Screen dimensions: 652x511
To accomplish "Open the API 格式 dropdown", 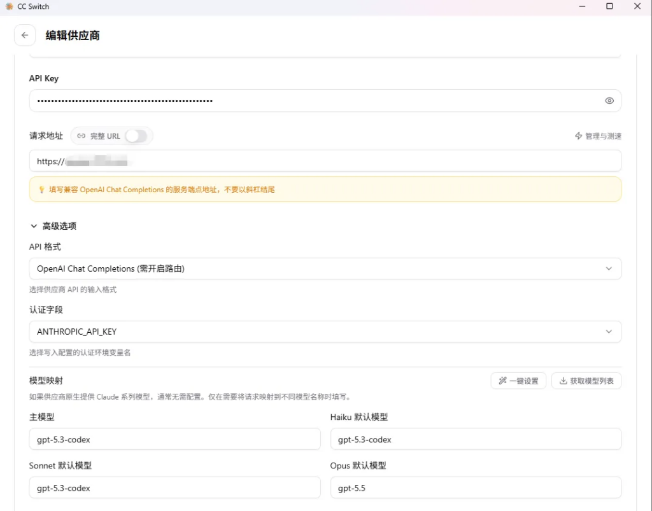I will [325, 269].
